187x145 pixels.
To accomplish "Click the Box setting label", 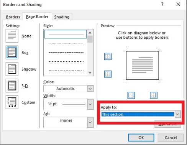I will point(25,53).
